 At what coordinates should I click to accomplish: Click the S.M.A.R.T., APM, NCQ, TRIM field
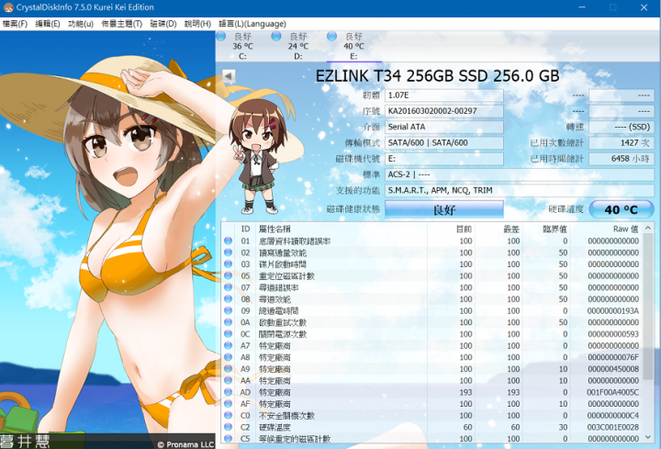tap(520, 191)
